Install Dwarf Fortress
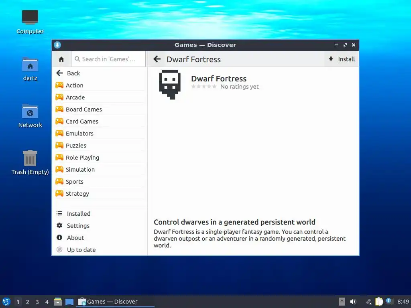Viewport: 411px width, 308px height. 342,59
